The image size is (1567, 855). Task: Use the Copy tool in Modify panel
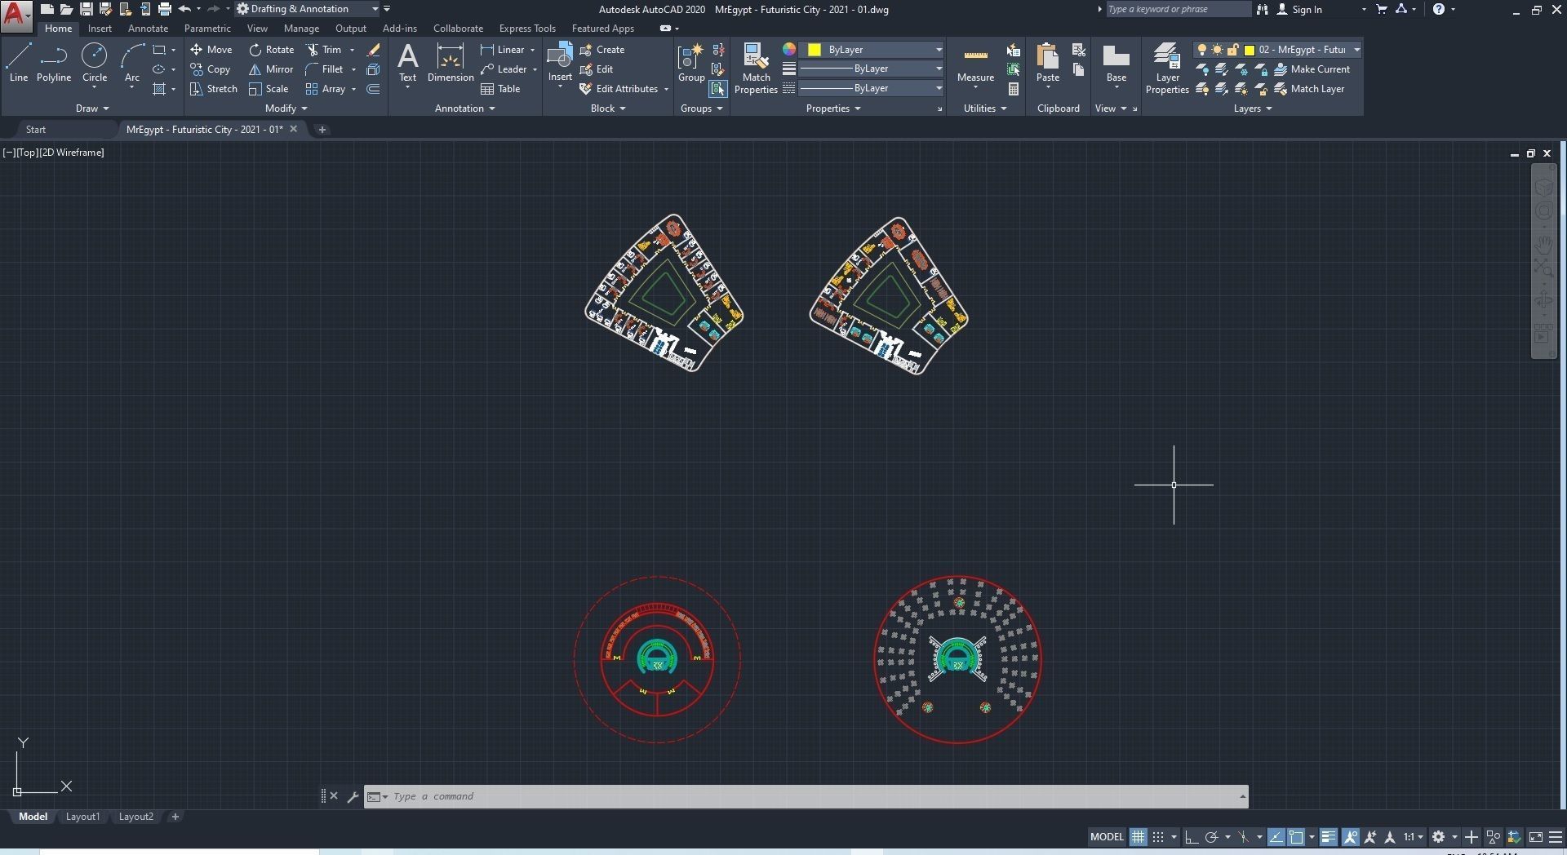click(x=211, y=69)
